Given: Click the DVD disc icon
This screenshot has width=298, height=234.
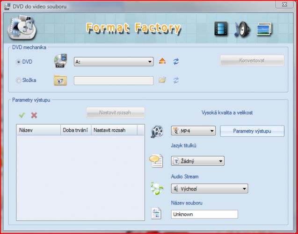Looking at the screenshot, I should 60,61.
